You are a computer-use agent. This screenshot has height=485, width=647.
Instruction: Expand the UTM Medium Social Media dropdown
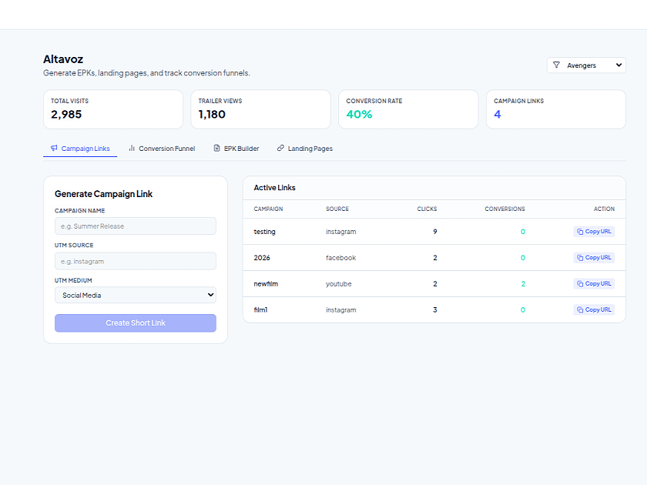(x=136, y=295)
